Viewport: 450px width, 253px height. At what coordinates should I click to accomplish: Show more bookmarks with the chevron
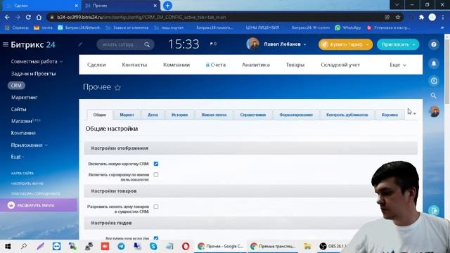pos(442,27)
